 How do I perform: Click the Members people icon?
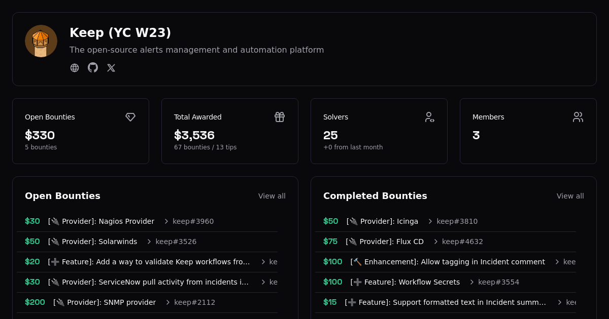click(x=578, y=117)
